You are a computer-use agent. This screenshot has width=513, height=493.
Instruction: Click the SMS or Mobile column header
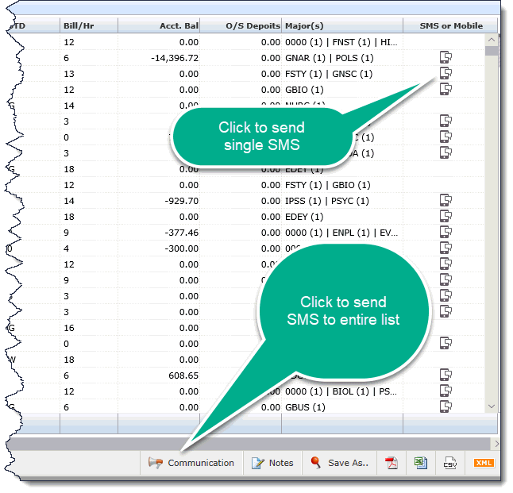[450, 25]
